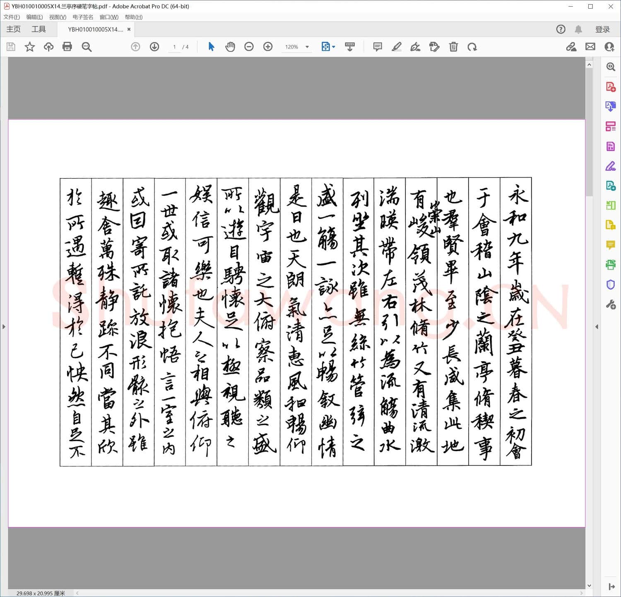Open the sign document tool

(415, 47)
